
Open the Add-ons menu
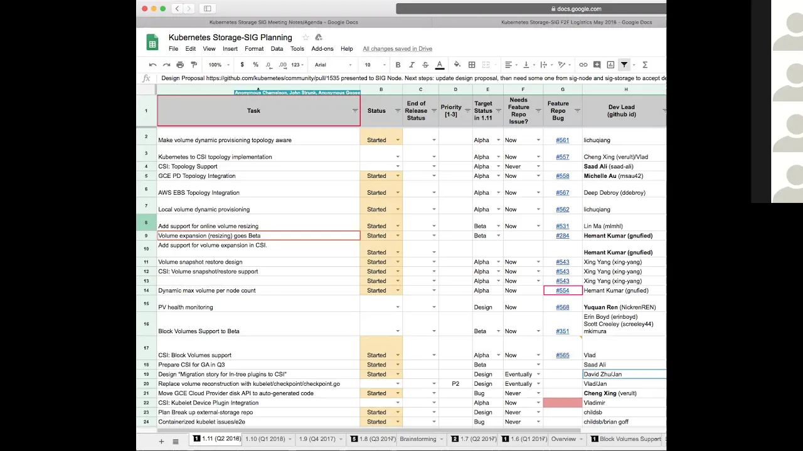[322, 49]
